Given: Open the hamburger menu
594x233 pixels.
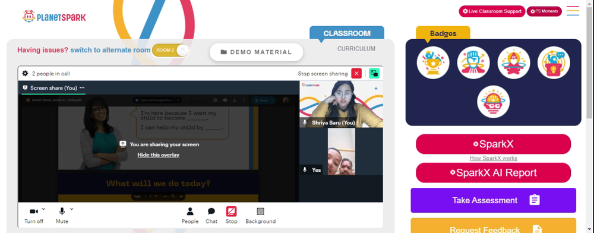Looking at the screenshot, I should coord(573,11).
